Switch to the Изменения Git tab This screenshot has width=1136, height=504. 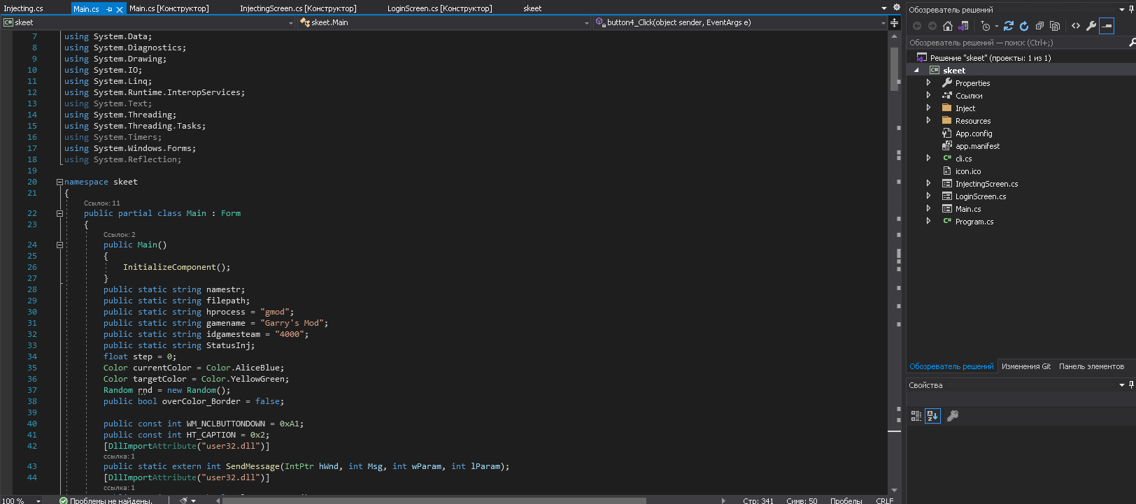point(1025,366)
